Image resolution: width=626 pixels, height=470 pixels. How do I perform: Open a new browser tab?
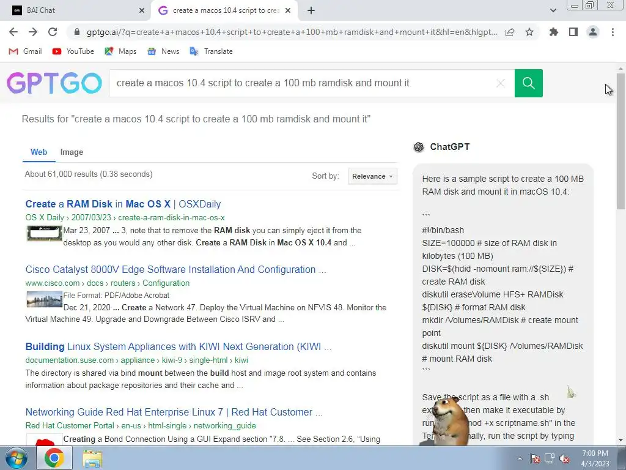[311, 11]
